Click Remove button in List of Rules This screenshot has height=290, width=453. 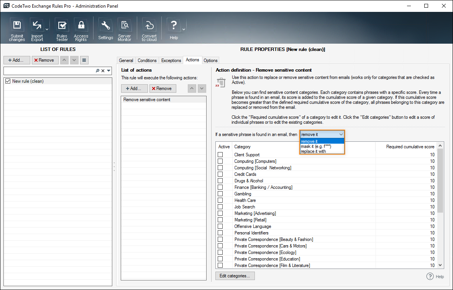(45, 60)
